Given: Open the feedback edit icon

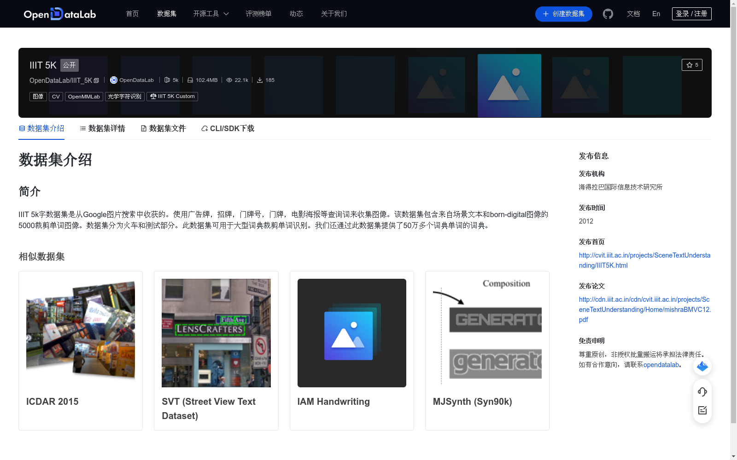Looking at the screenshot, I should tap(702, 410).
